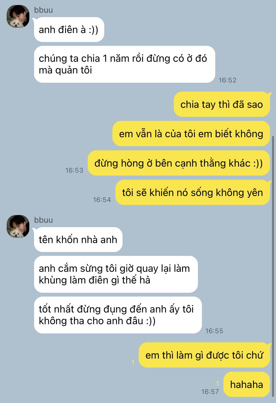This screenshot has height=403, width=276.
Task: Select the lower bbuu sender name
Action: tap(44, 220)
